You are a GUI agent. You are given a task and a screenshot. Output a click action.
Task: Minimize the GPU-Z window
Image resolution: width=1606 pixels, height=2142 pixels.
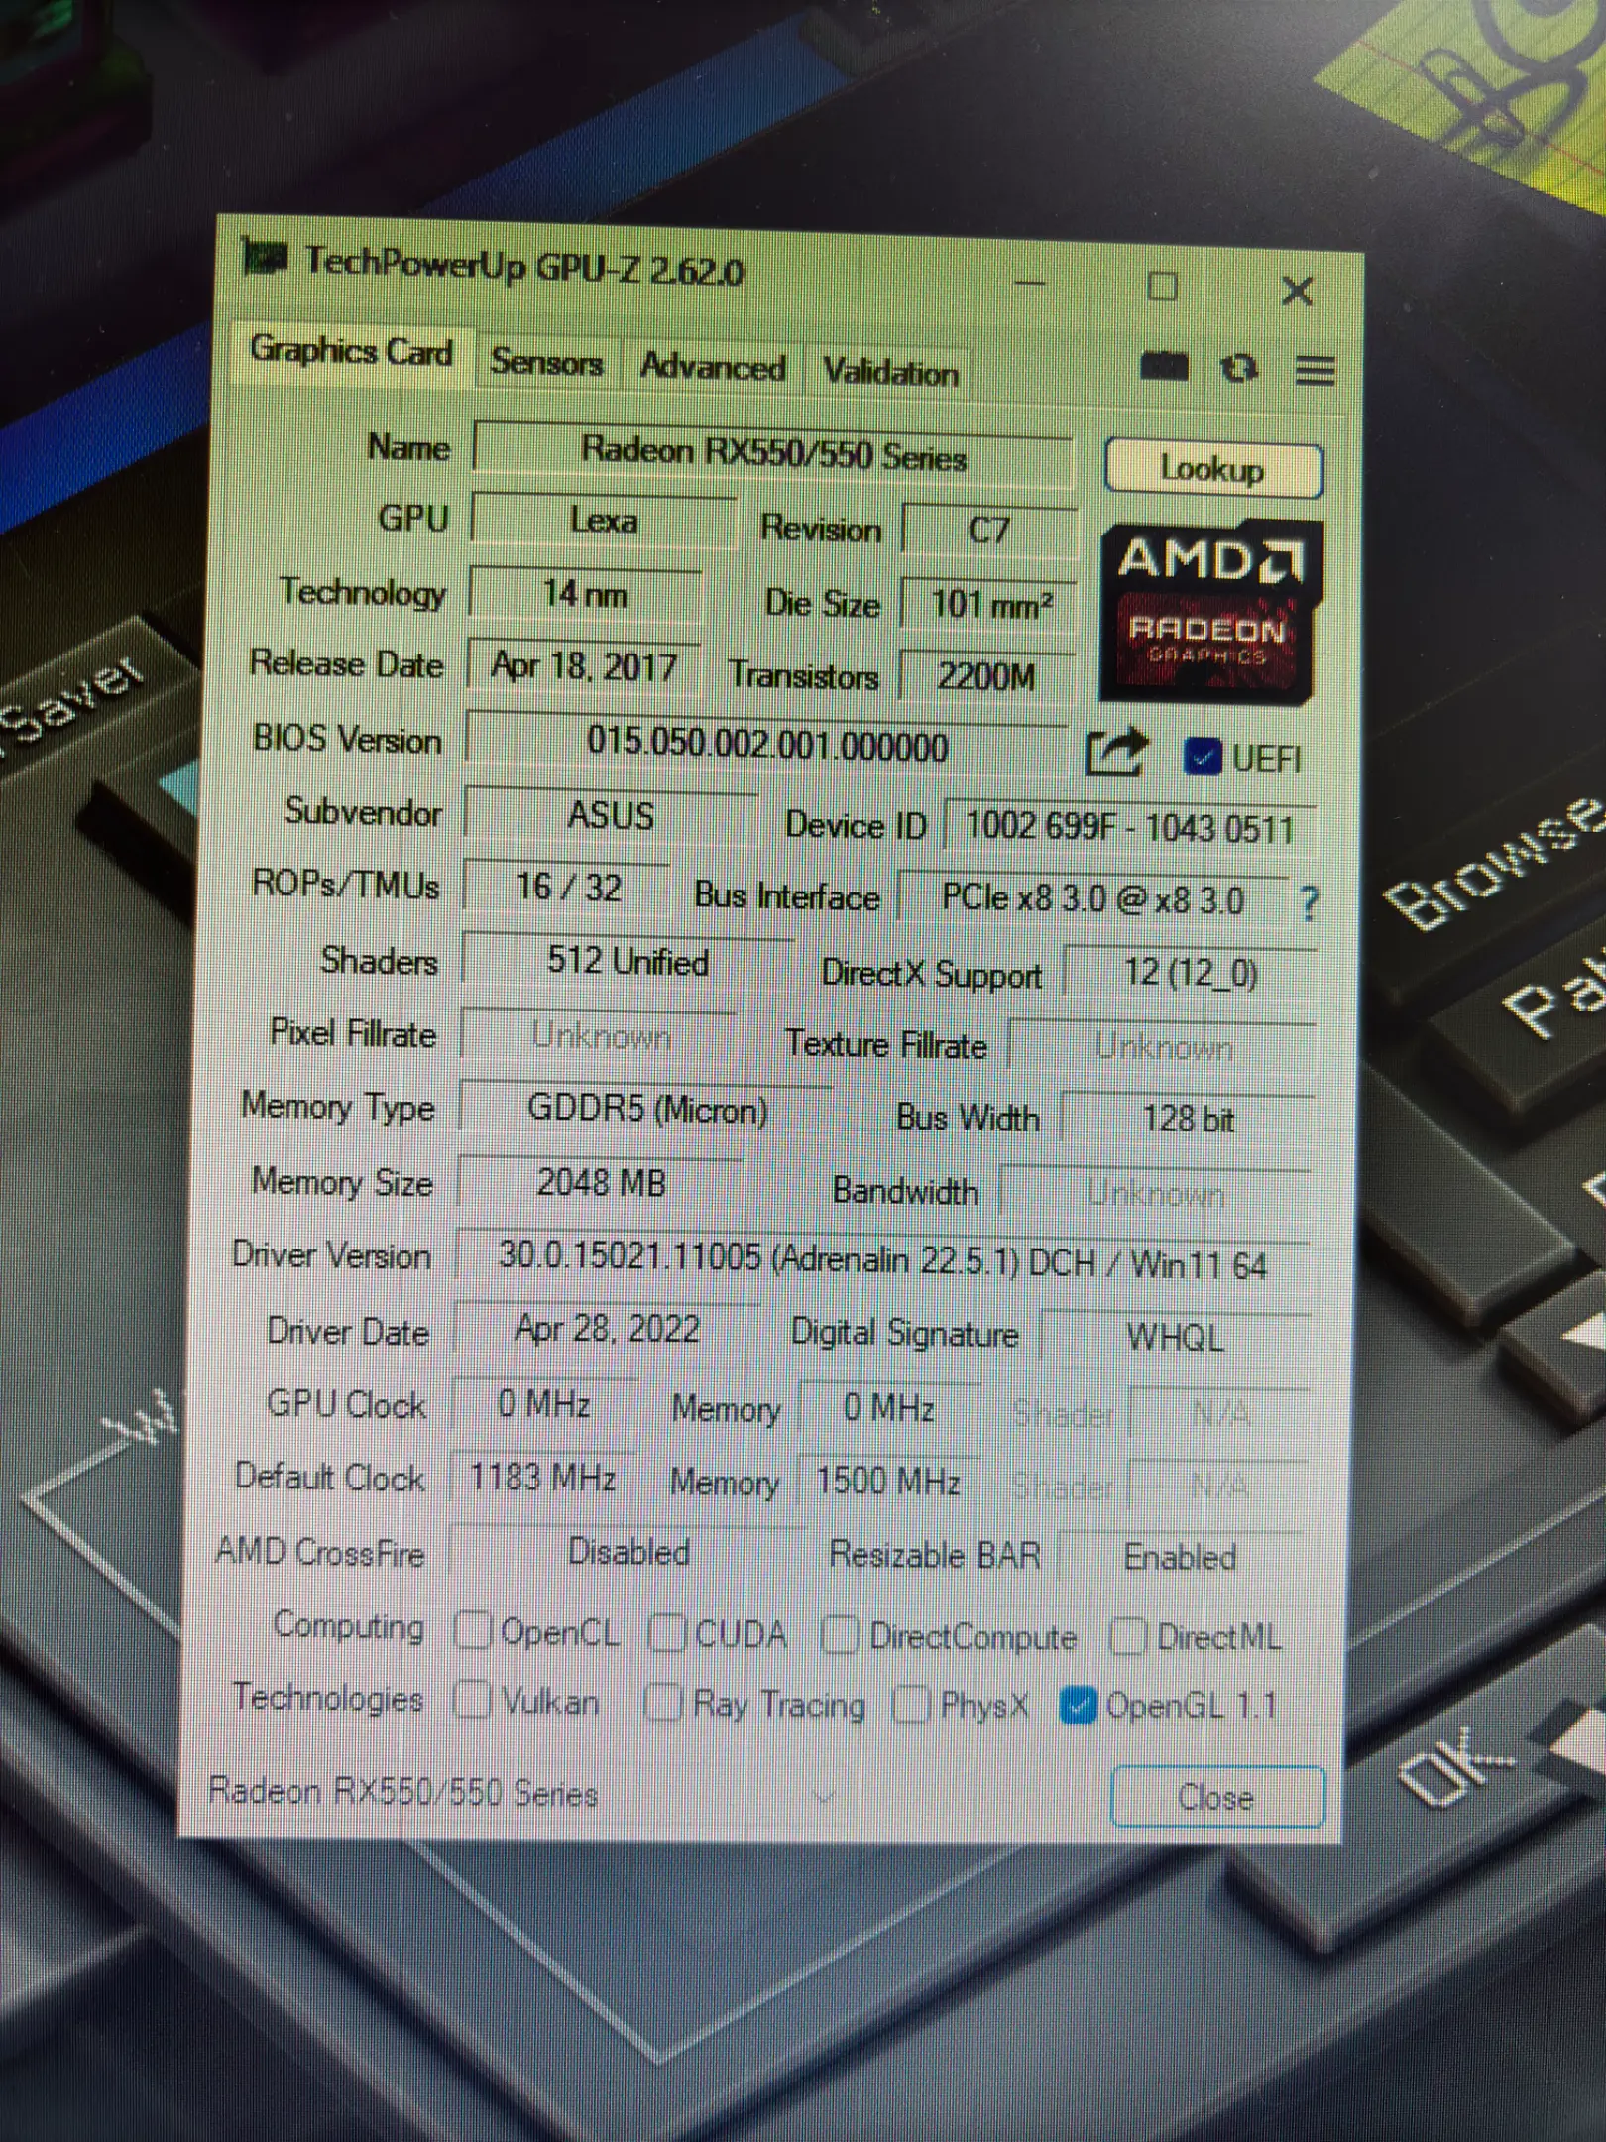1031,283
